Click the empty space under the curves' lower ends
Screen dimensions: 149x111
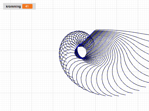pos(103,104)
